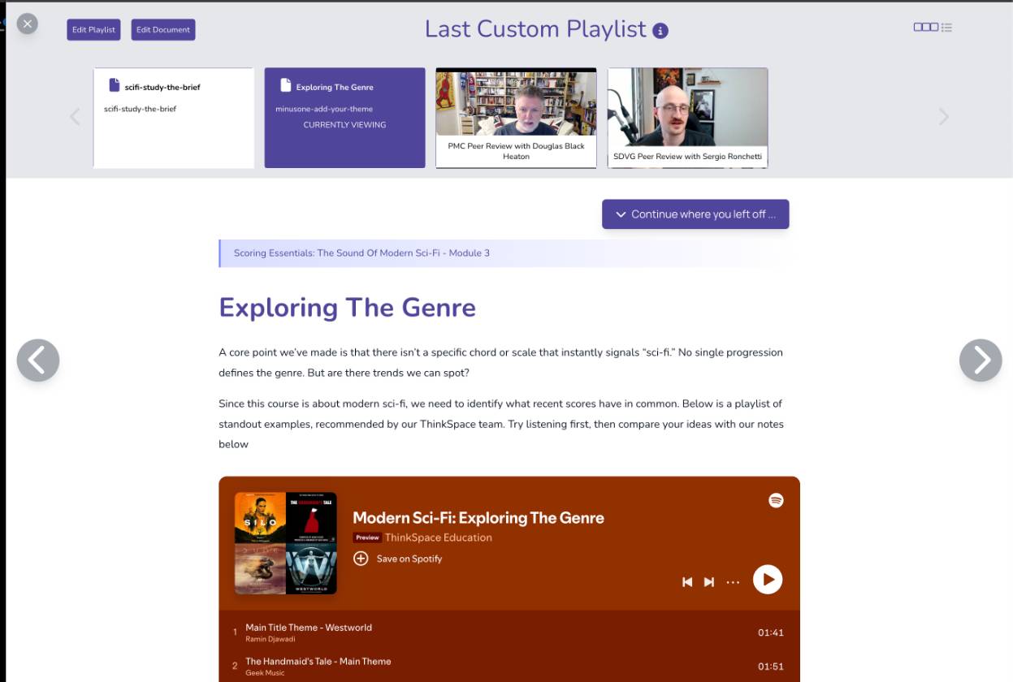Click the document icon on scifi-study-the-brief card

pos(115,85)
